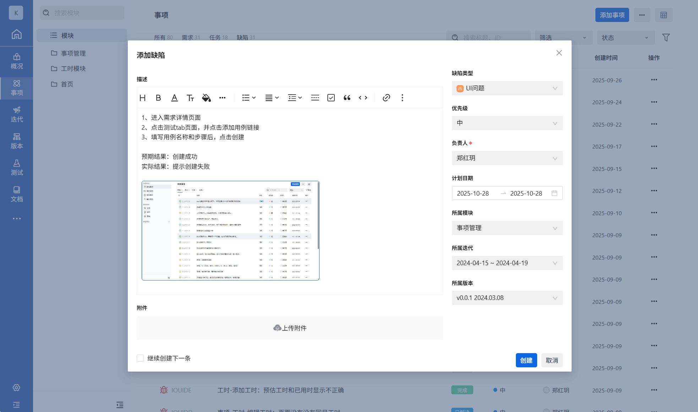Click the 取消 button
This screenshot has width=698, height=412.
(x=552, y=360)
